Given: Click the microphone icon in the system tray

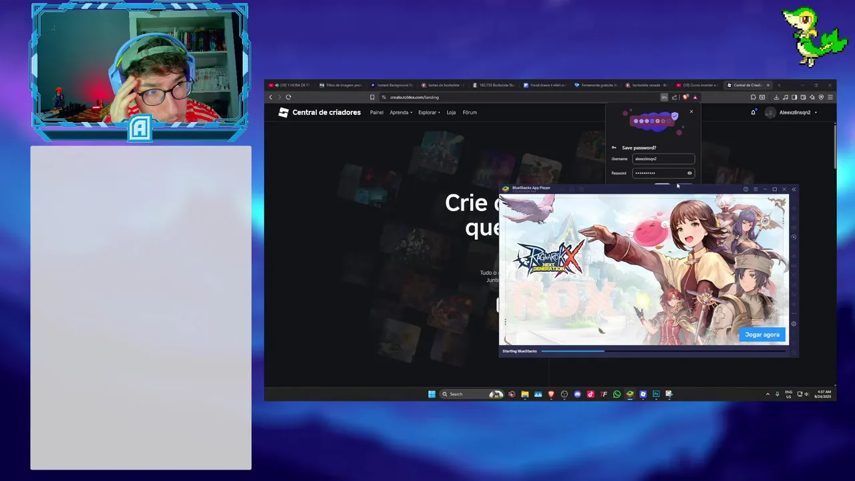Looking at the screenshot, I should click(777, 394).
